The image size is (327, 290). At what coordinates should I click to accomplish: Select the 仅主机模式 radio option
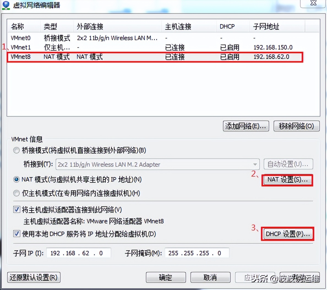16,193
